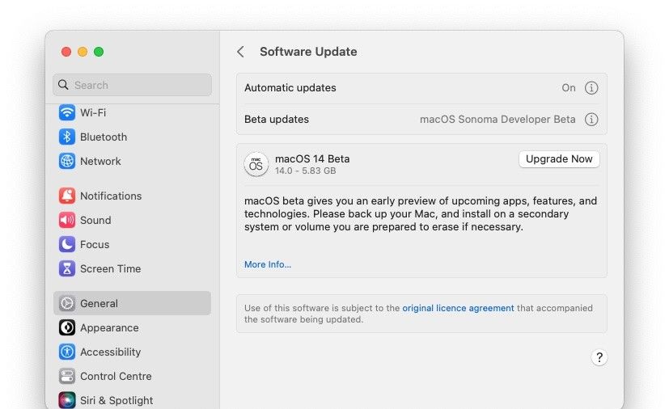669x409 pixels.
Task: Zoom the window with green button
Action: 99,52
